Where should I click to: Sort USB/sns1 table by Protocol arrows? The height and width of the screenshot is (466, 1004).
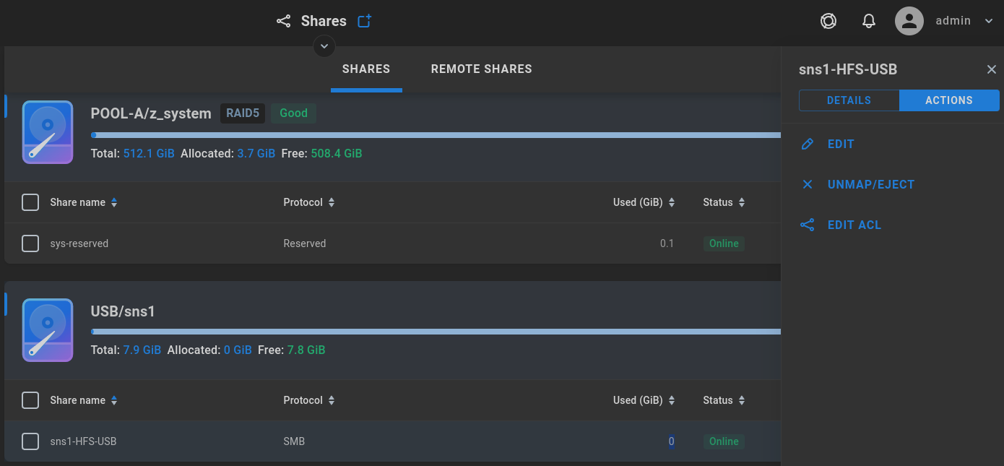point(332,401)
